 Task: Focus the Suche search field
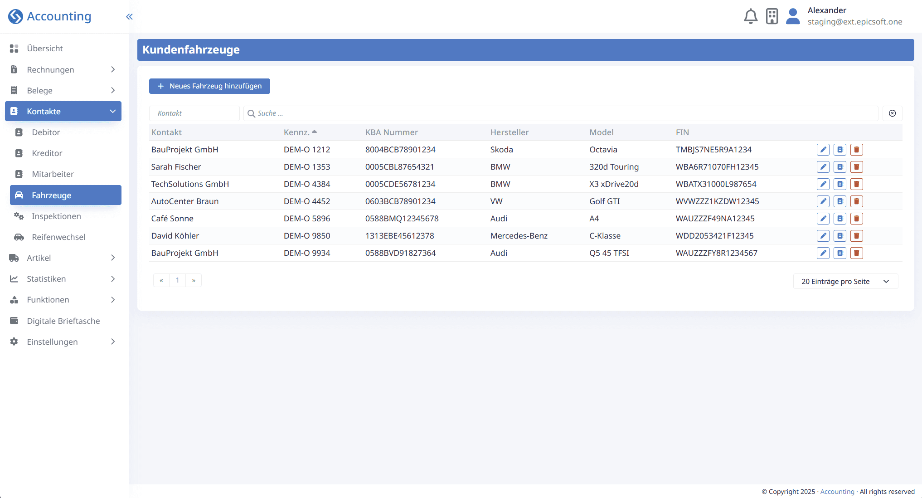click(561, 113)
